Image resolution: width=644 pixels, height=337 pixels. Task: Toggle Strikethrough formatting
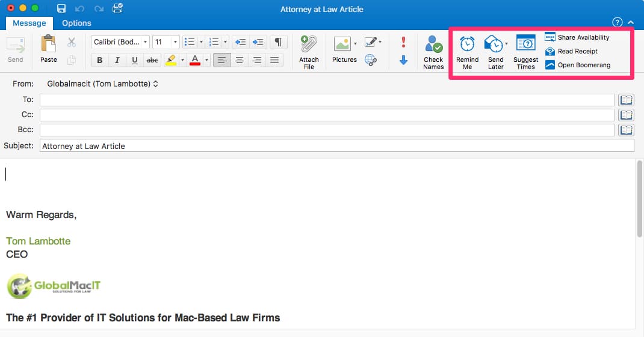click(152, 60)
